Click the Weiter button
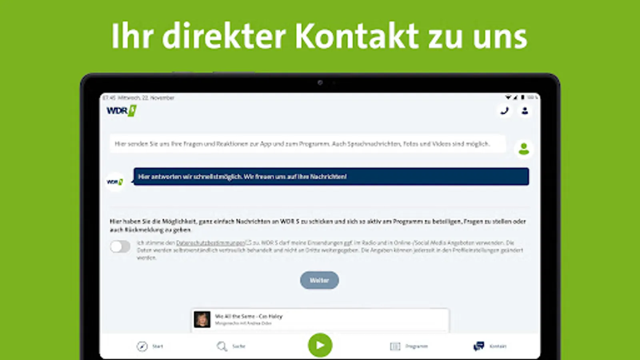Screen dimensions: 640x360 point(319,280)
